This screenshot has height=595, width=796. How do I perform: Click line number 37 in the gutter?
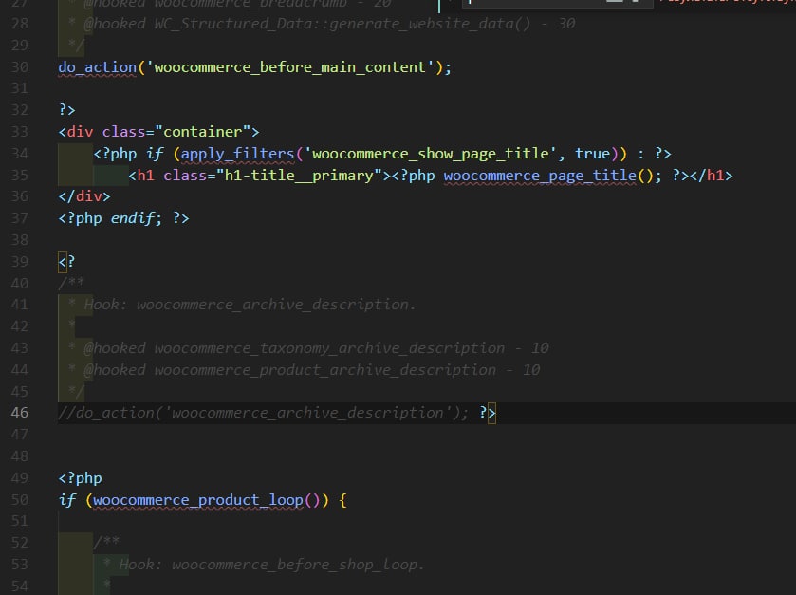point(20,218)
